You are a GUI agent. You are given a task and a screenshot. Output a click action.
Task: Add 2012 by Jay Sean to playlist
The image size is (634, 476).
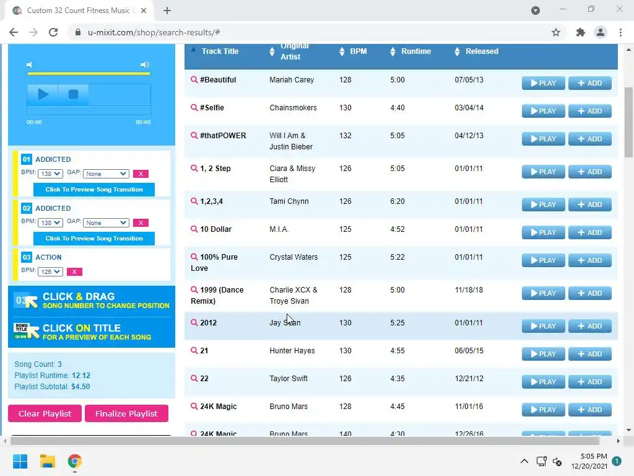click(590, 326)
